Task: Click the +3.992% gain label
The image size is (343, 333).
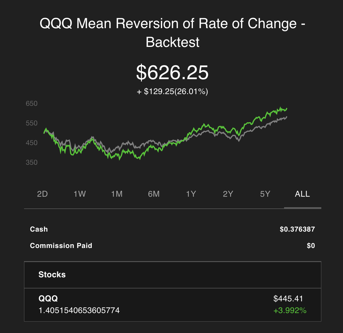Action: (290, 310)
